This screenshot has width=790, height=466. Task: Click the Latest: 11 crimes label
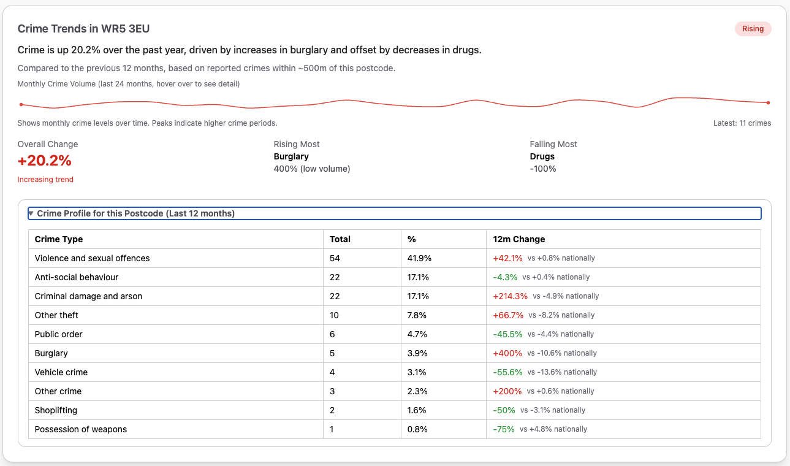[742, 123]
